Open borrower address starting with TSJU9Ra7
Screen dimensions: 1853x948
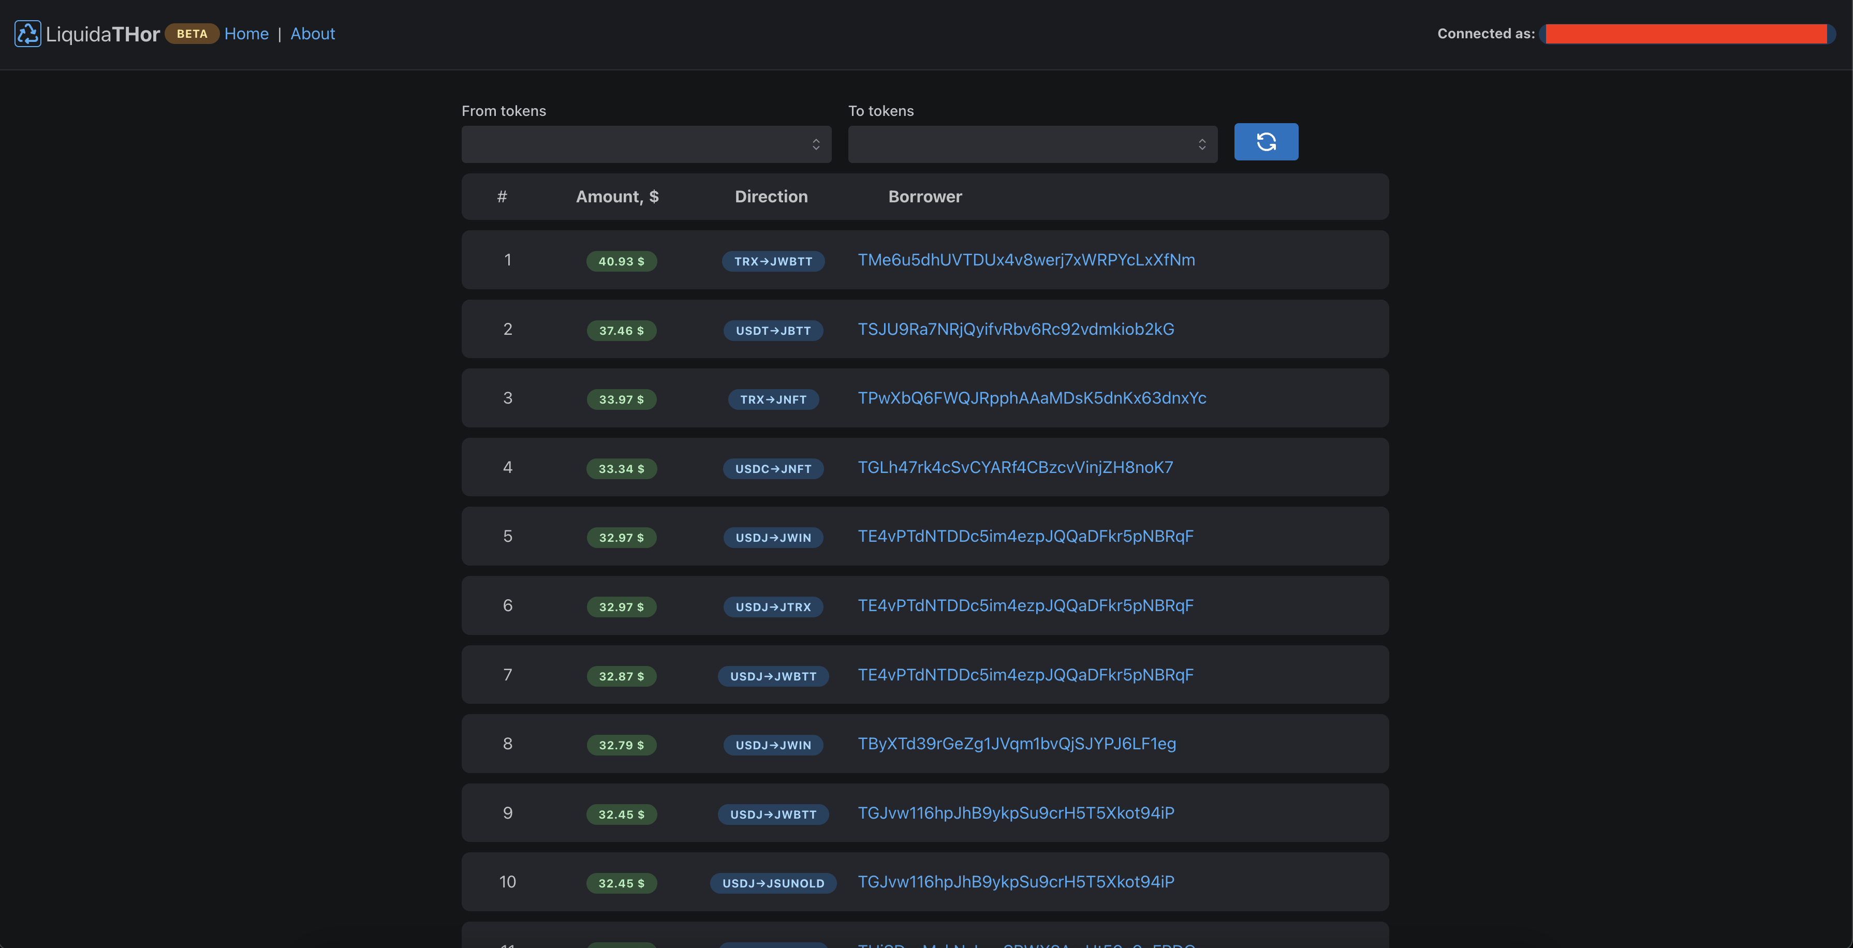[1015, 329]
